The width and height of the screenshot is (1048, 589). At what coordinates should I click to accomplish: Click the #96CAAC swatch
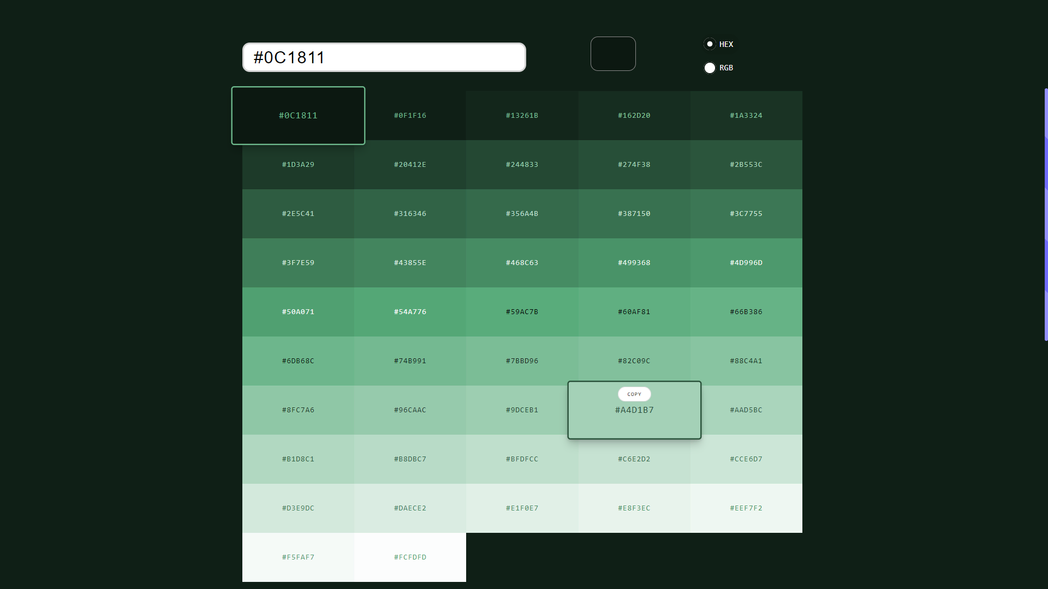410,410
